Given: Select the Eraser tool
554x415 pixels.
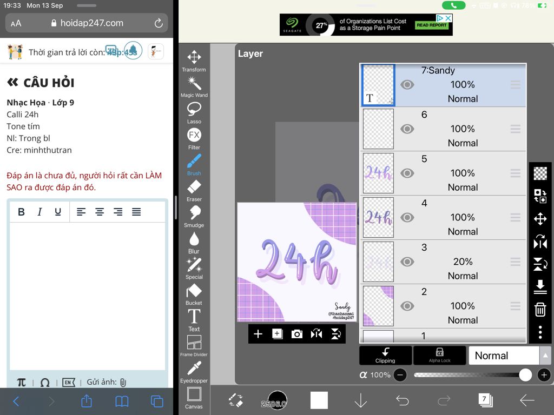Looking at the screenshot, I should [194, 191].
